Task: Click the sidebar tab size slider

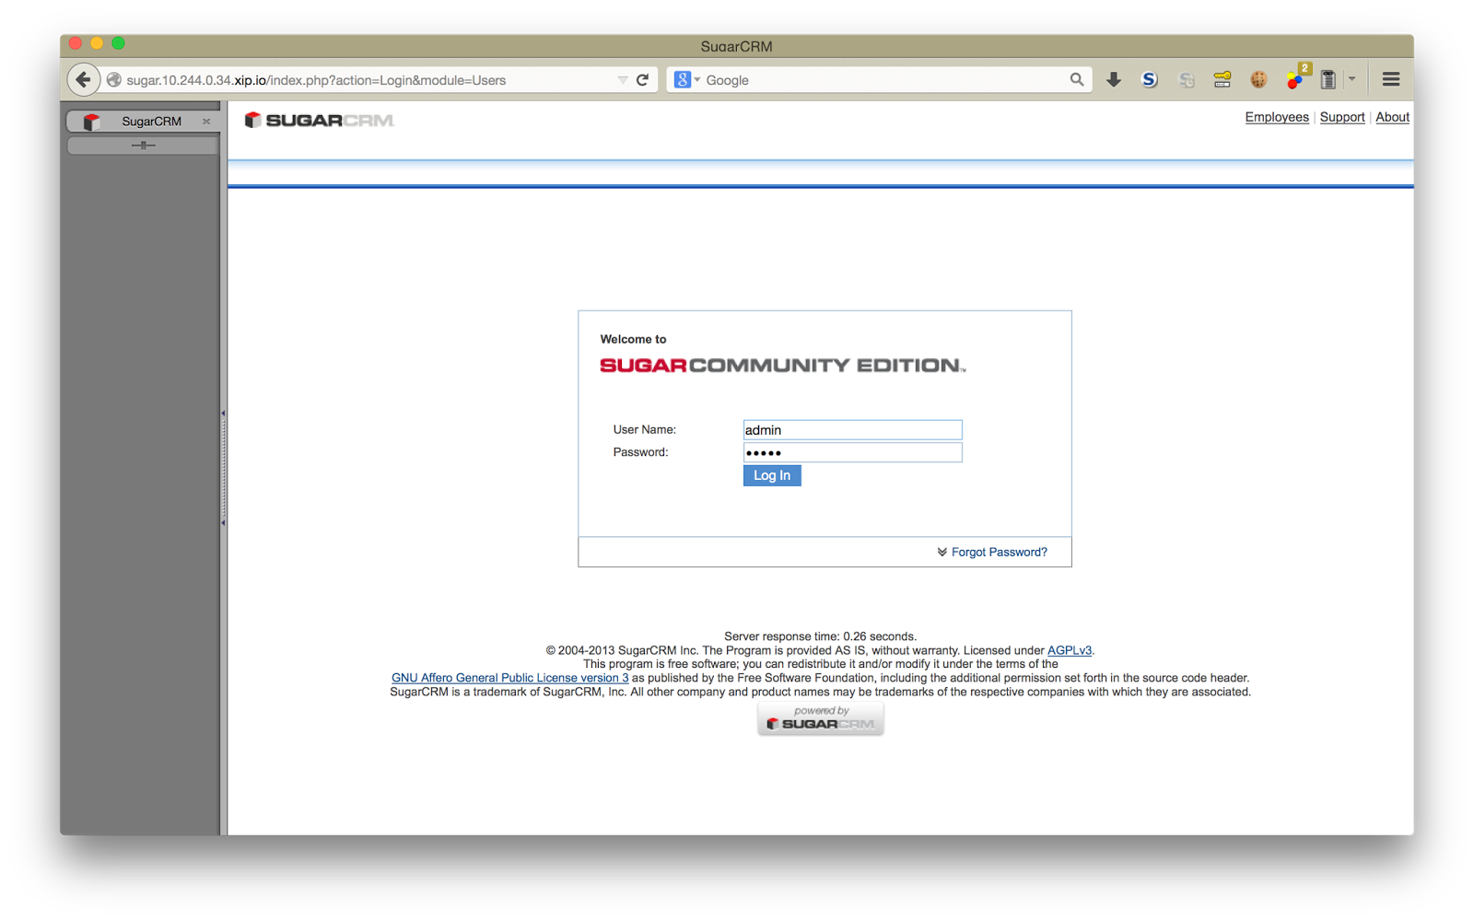Action: click(143, 146)
